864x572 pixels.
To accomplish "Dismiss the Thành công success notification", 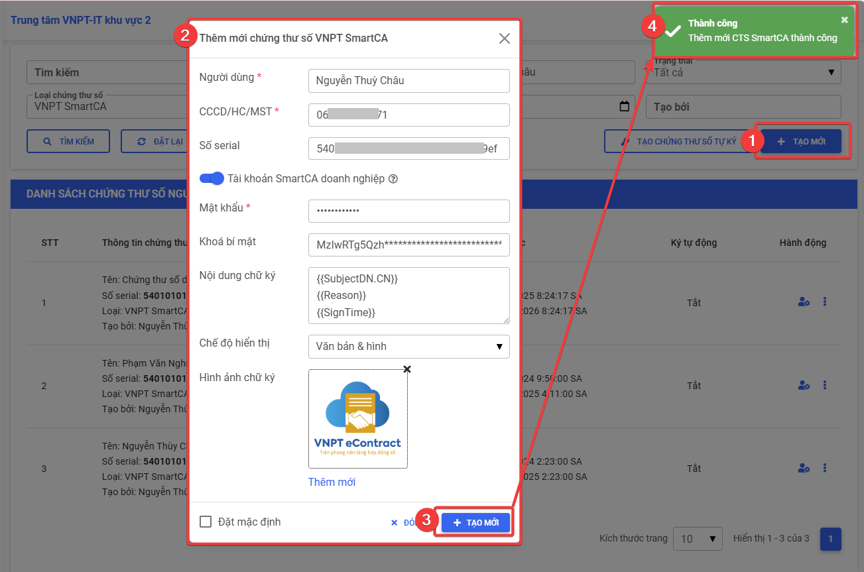I will pos(845,19).
